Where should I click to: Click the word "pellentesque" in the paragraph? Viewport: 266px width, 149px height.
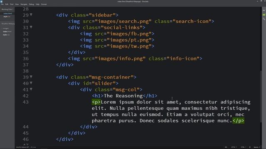tap(145, 108)
